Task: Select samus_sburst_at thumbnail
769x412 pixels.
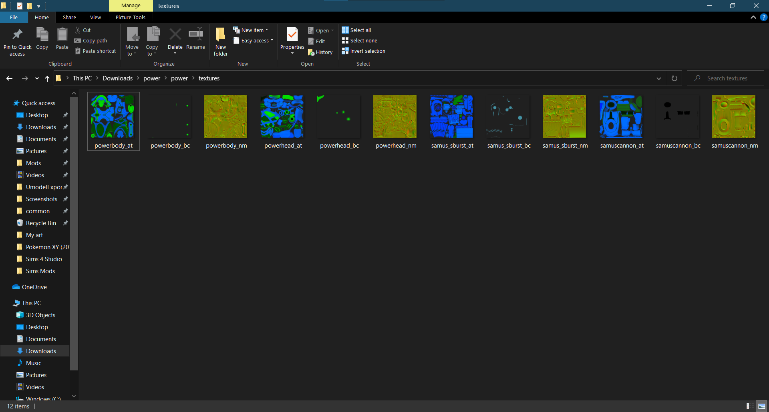Action: [452, 121]
